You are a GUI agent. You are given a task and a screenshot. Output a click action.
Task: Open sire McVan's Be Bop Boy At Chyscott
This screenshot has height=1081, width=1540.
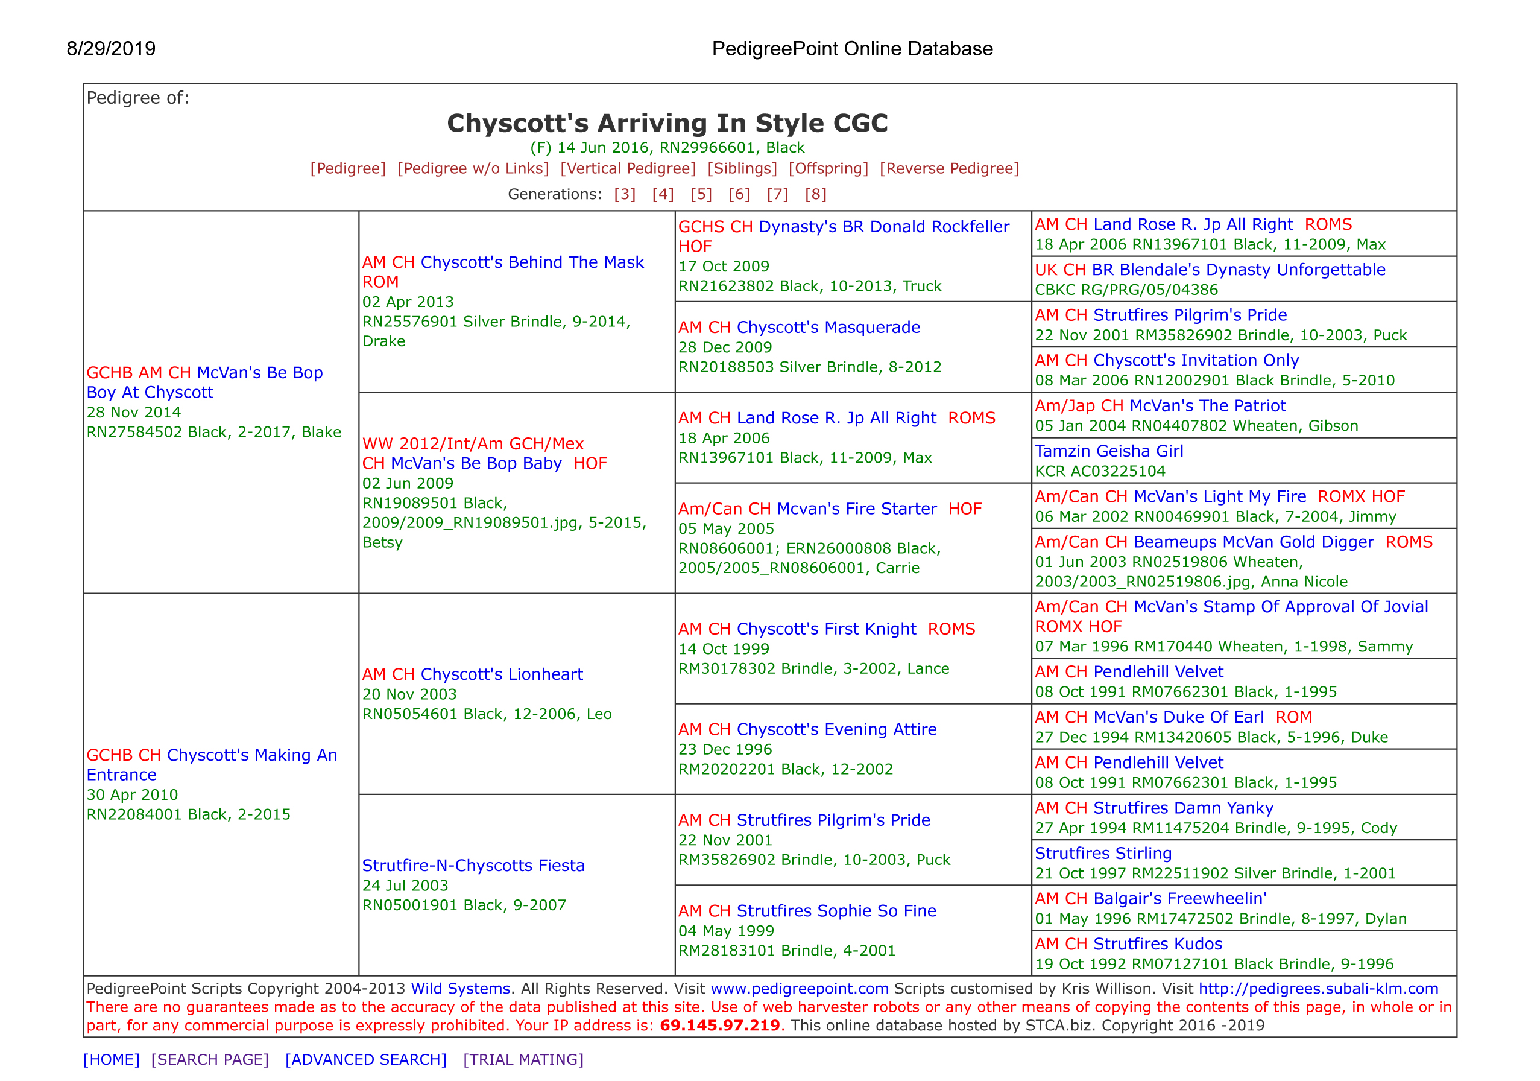[204, 382]
